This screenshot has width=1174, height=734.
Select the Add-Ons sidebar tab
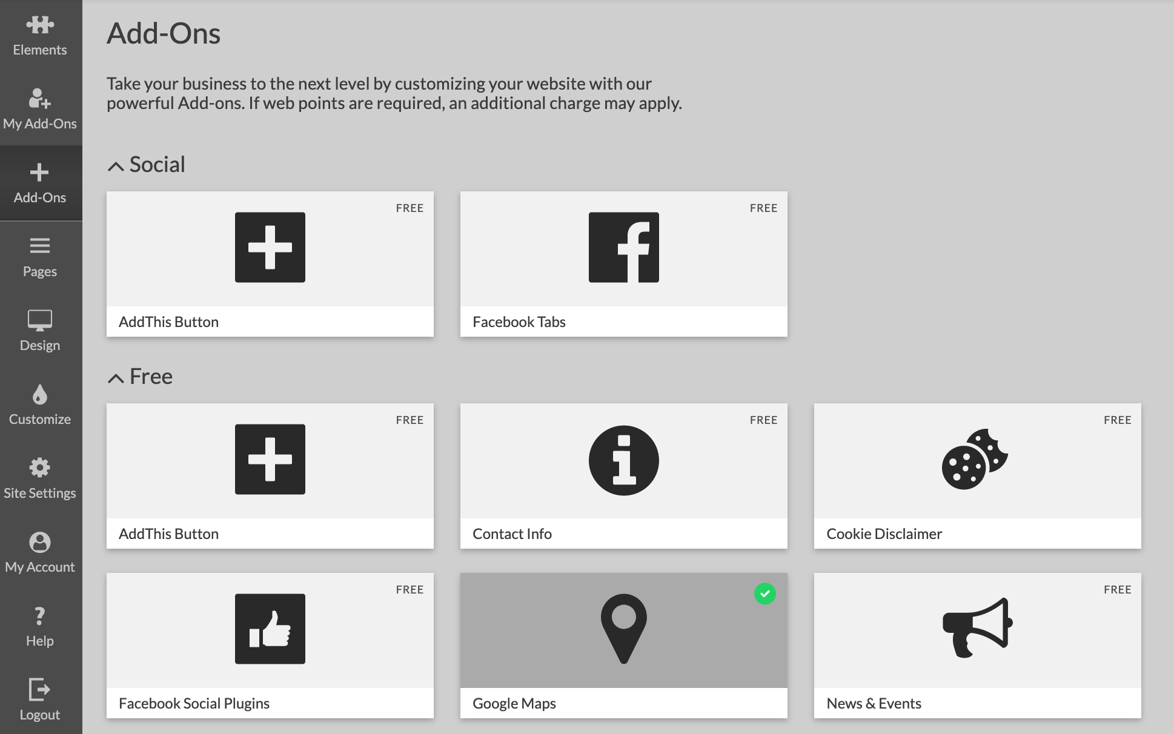click(x=40, y=183)
